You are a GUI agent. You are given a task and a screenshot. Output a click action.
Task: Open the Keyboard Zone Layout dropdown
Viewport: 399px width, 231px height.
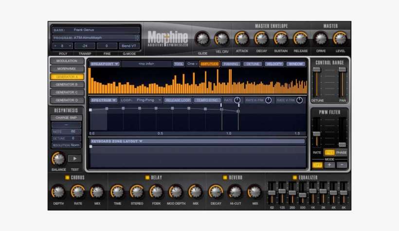198,141
